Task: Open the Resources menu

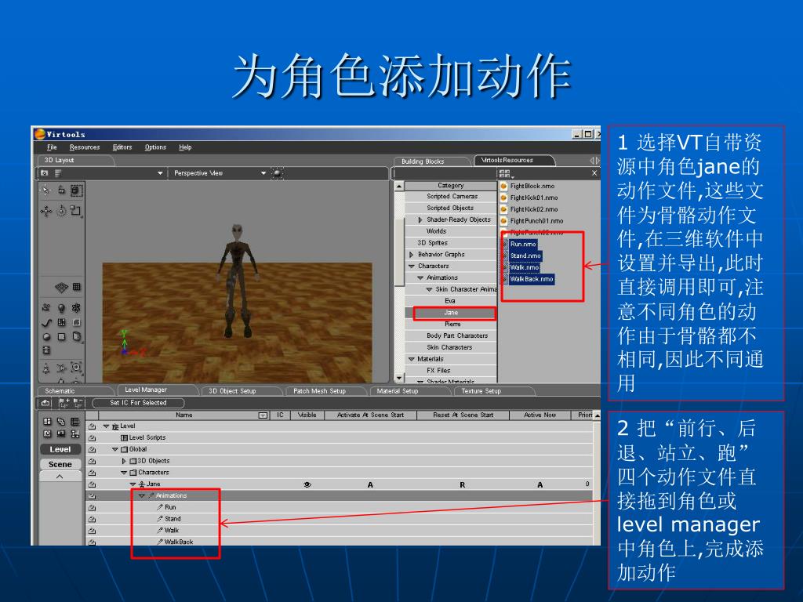Action: [x=85, y=147]
